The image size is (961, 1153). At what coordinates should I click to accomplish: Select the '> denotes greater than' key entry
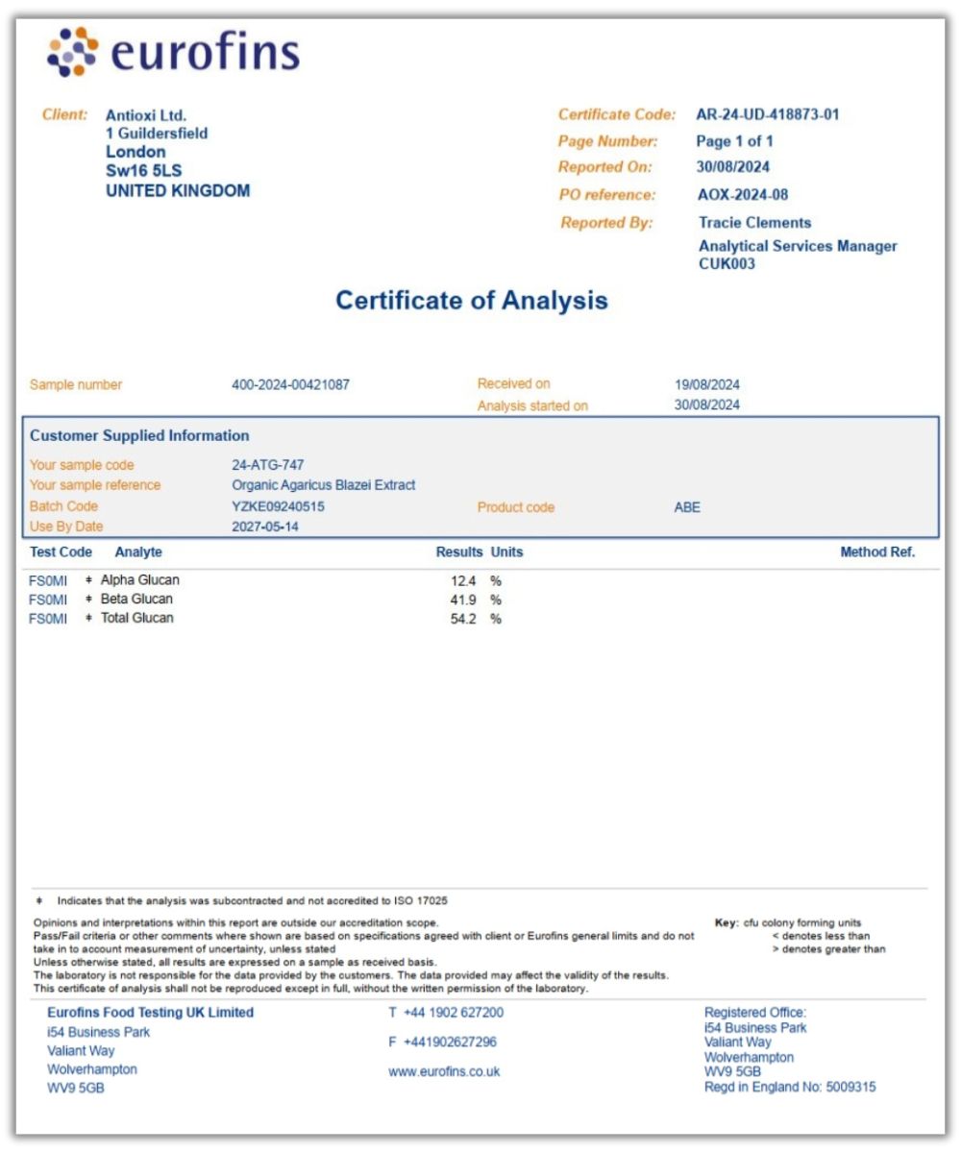(x=829, y=949)
